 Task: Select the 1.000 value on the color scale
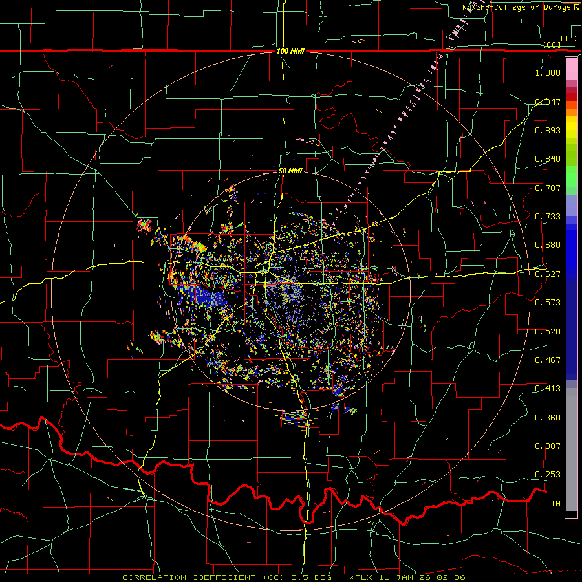pos(548,72)
